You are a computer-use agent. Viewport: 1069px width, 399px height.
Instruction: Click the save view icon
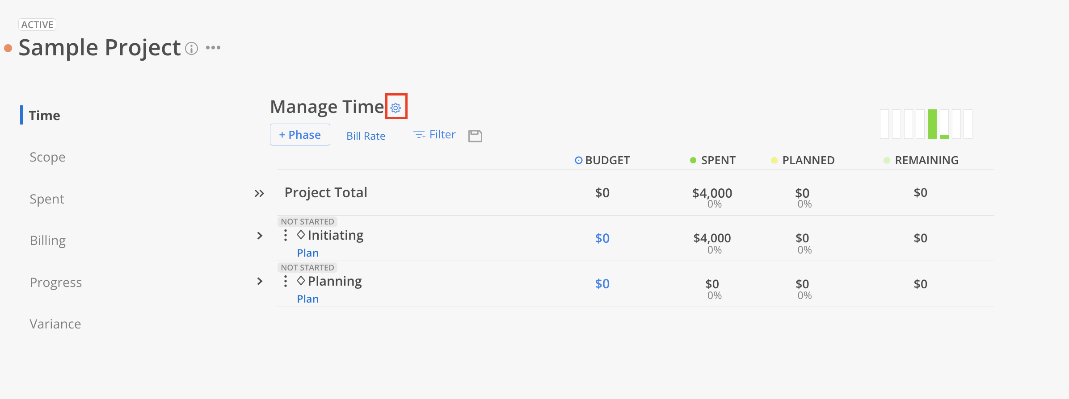pos(475,136)
